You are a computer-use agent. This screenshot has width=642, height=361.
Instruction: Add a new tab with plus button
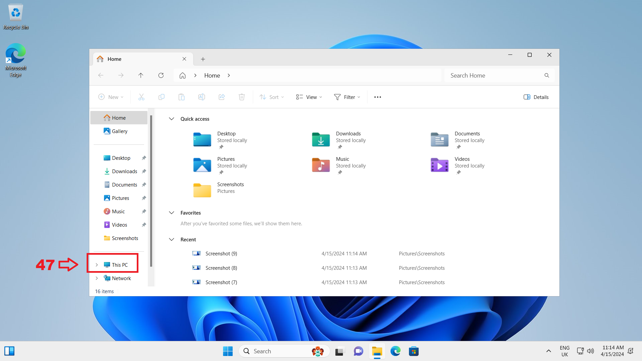coord(203,59)
